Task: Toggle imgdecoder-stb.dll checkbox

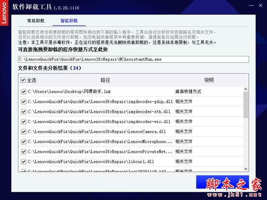Action: (x=24, y=112)
